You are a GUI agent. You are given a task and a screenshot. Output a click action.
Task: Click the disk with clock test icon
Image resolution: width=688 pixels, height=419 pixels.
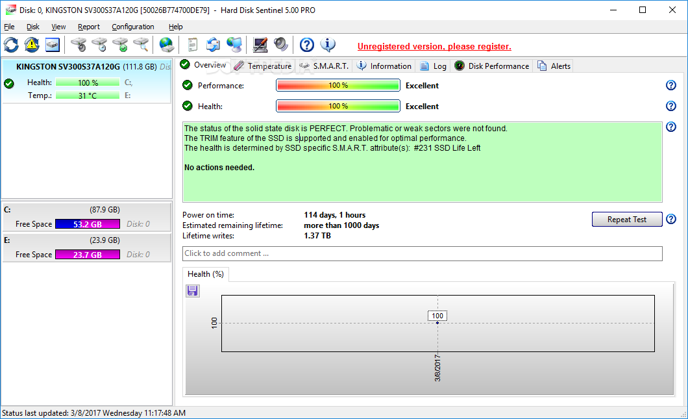pyautogui.click(x=99, y=45)
